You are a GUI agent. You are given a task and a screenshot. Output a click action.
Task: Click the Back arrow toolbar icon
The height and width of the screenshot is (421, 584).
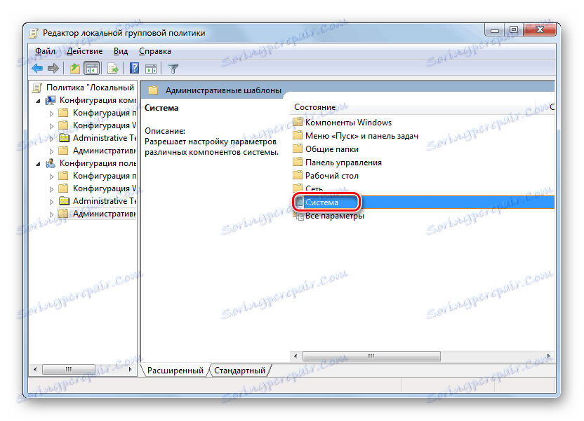coord(37,69)
